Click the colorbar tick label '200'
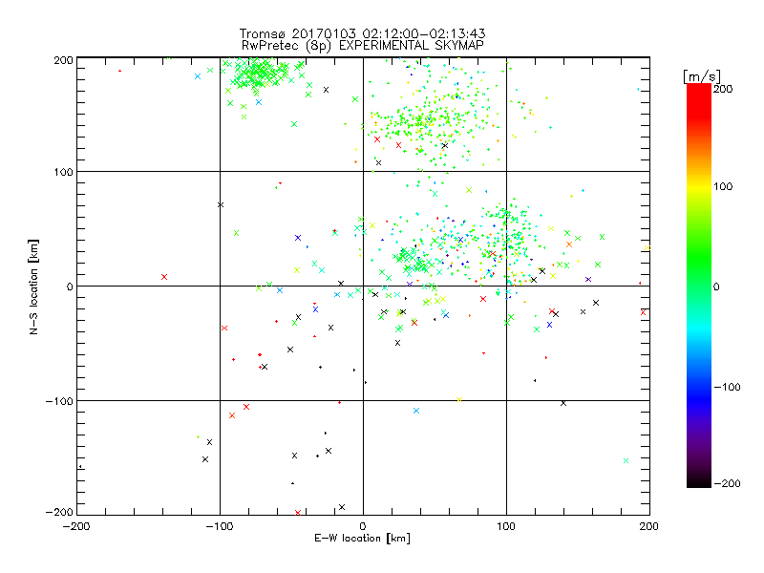The image size is (764, 573). click(723, 89)
